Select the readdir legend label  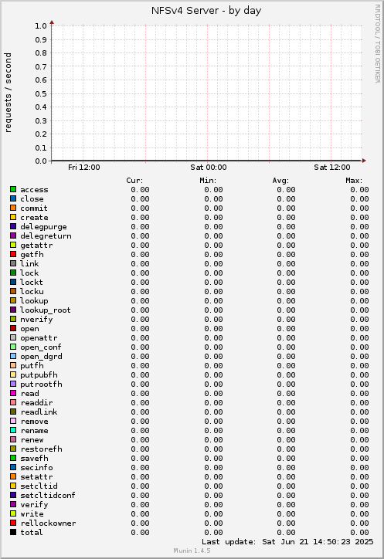point(37,403)
